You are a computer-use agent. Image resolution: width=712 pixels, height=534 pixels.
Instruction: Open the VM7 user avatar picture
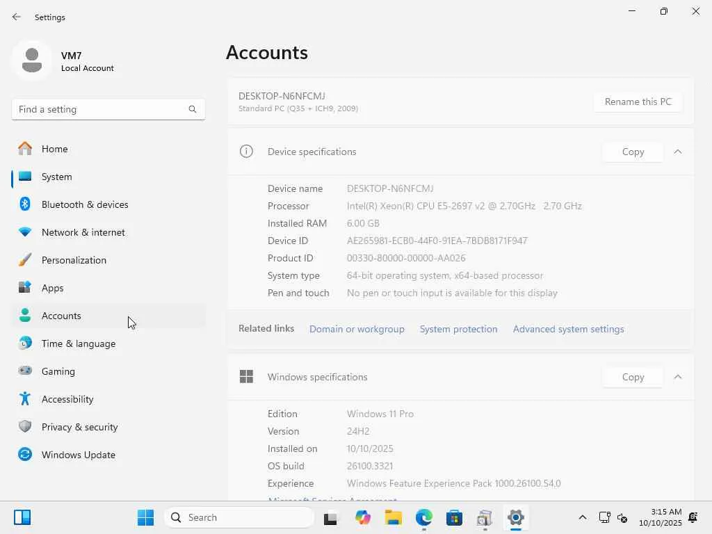[x=32, y=60]
